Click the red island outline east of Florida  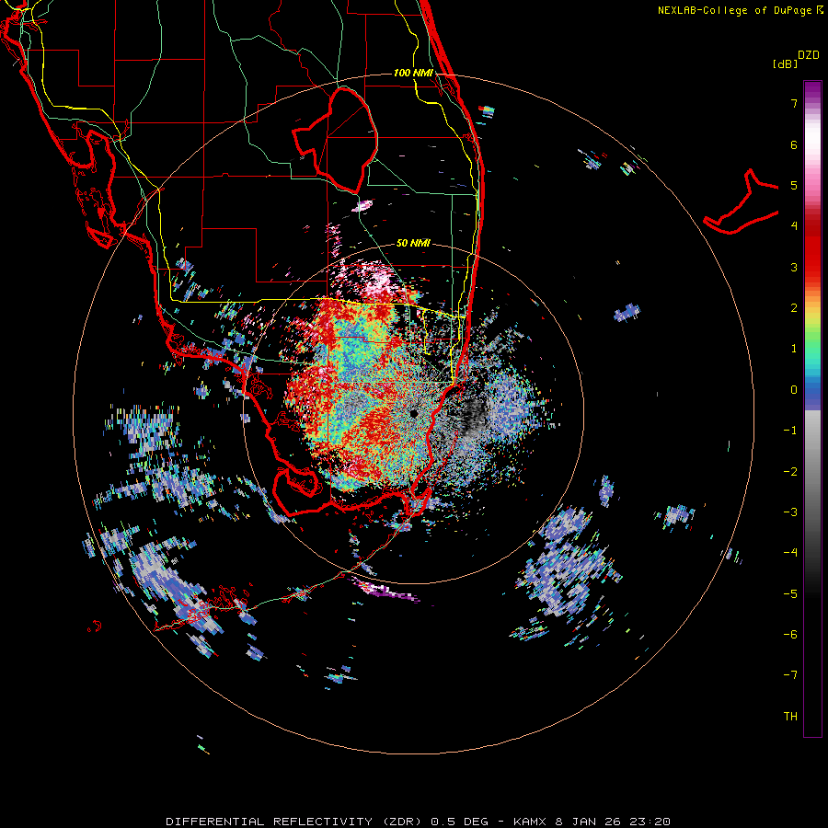pyautogui.click(x=742, y=203)
